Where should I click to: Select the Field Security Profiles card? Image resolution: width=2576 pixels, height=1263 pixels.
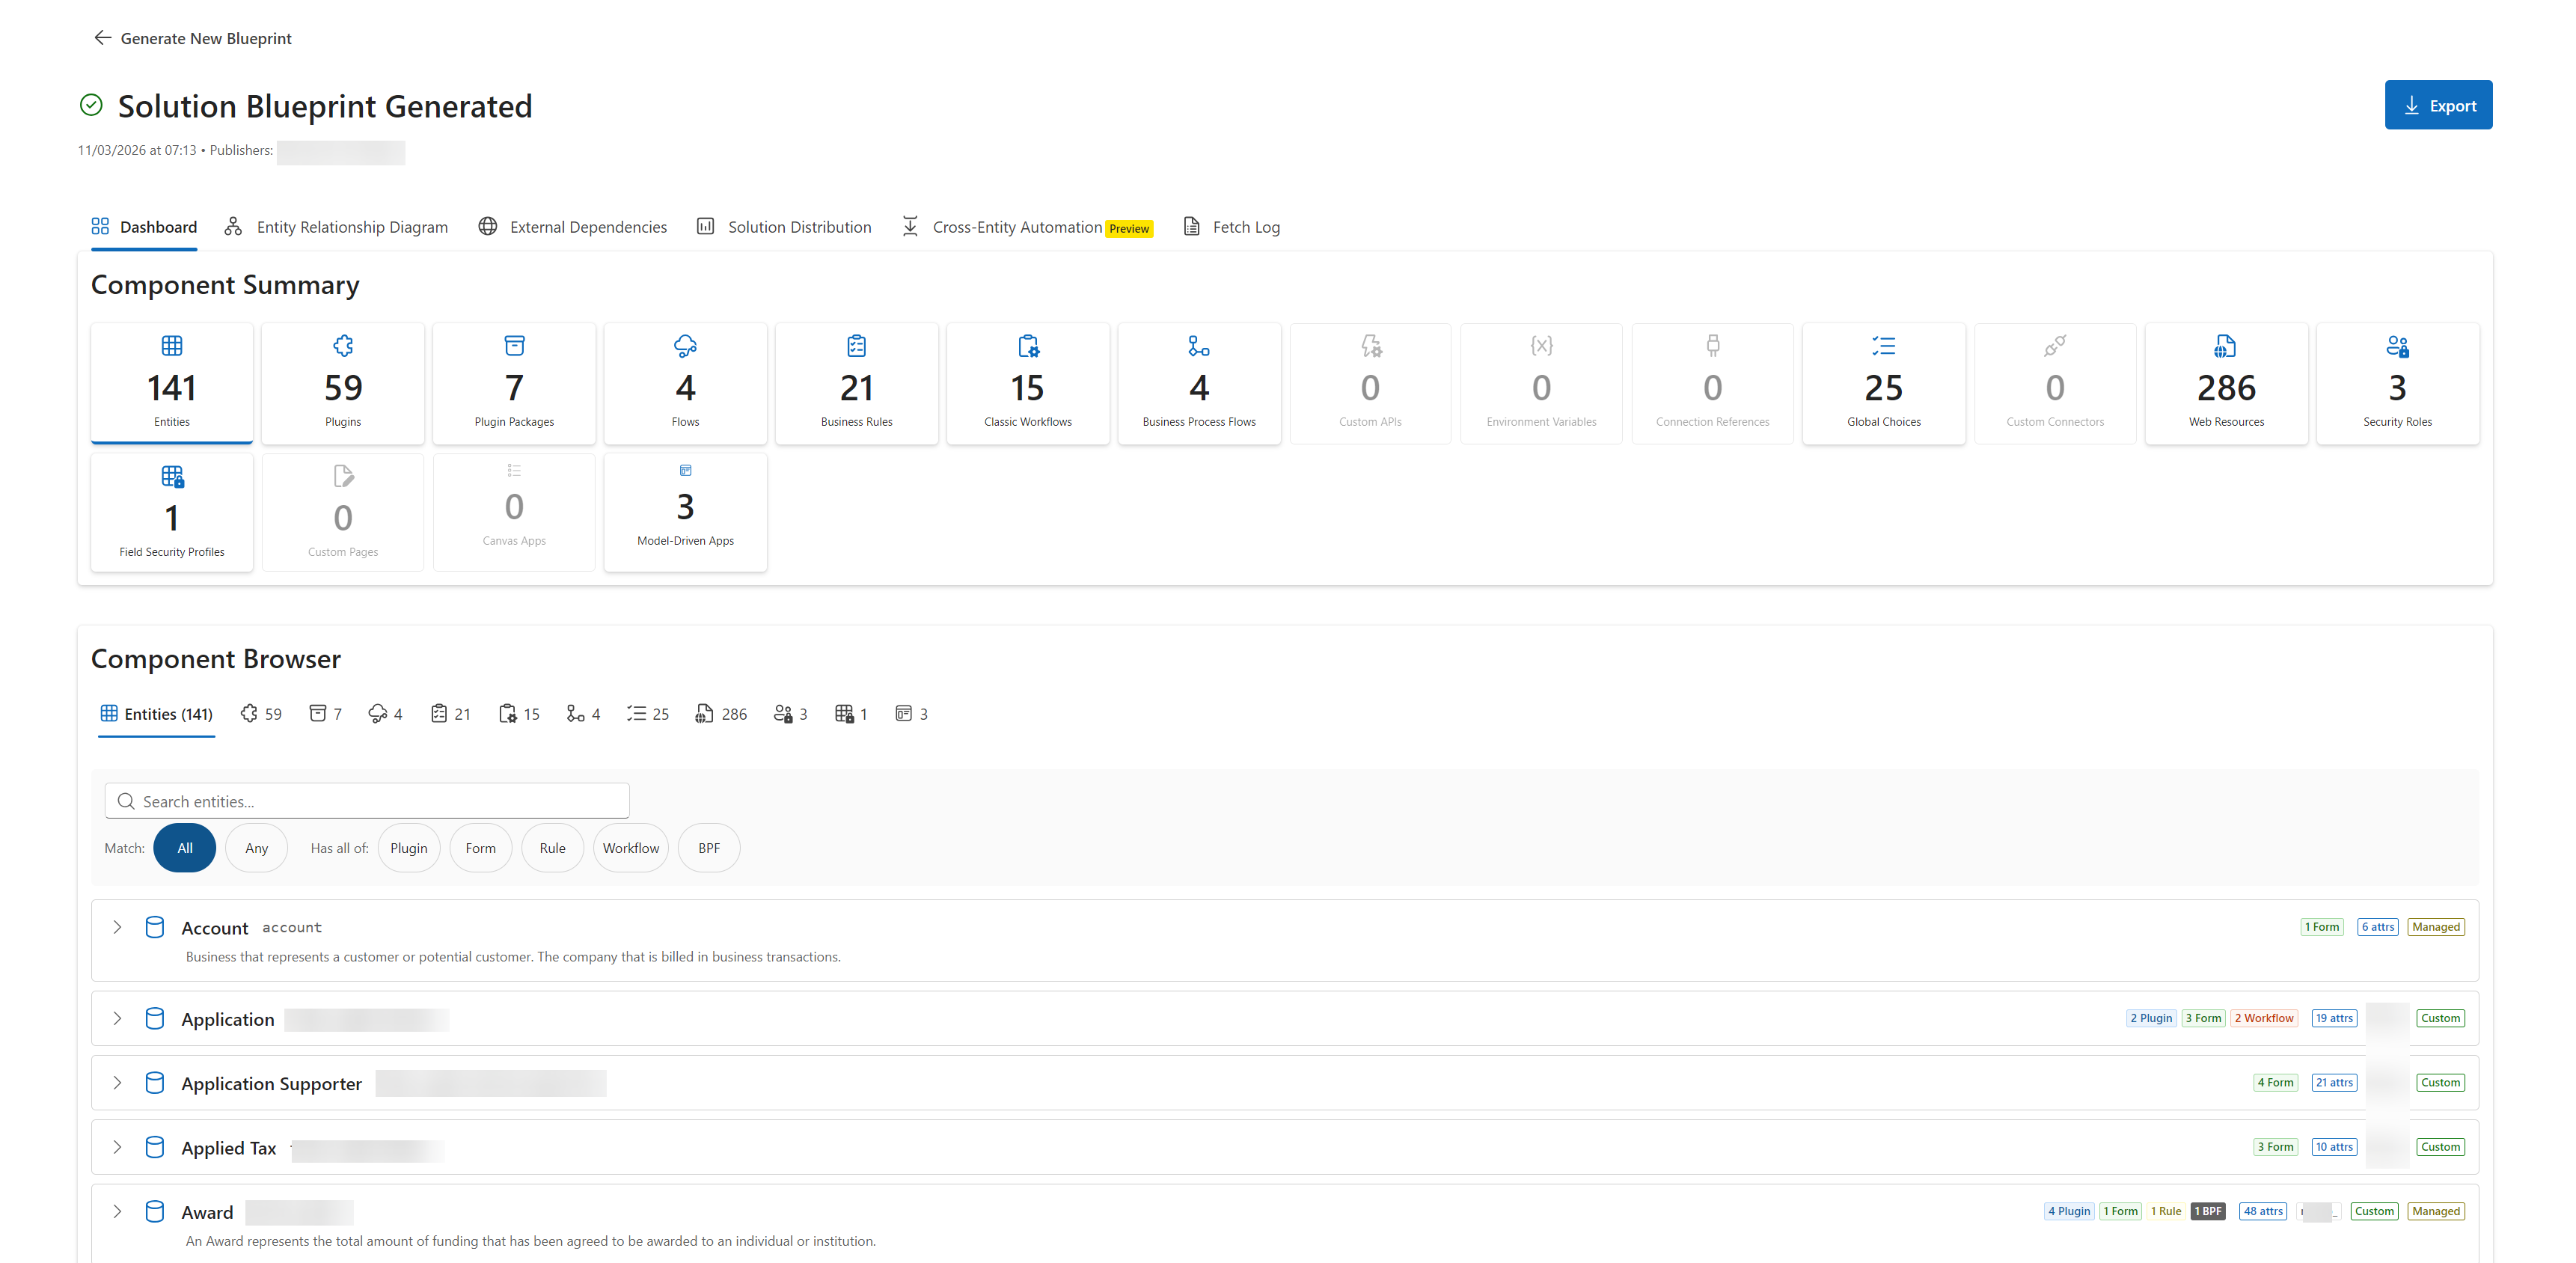(172, 512)
